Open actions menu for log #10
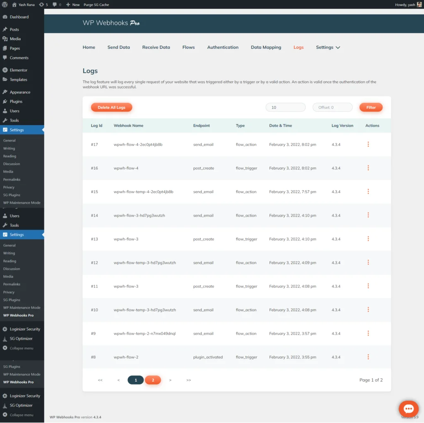 pos(368,310)
